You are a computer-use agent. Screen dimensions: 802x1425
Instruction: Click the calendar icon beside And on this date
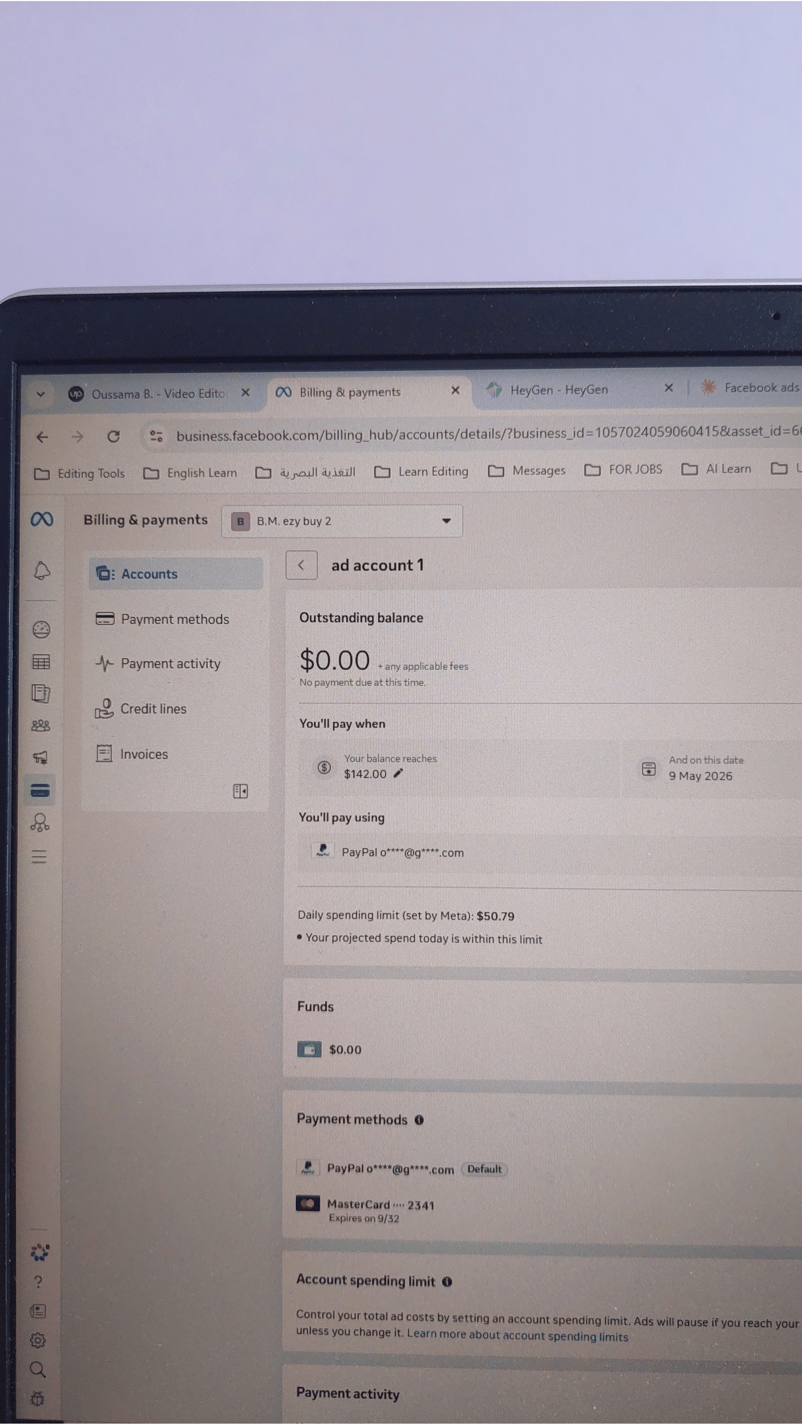coord(648,768)
